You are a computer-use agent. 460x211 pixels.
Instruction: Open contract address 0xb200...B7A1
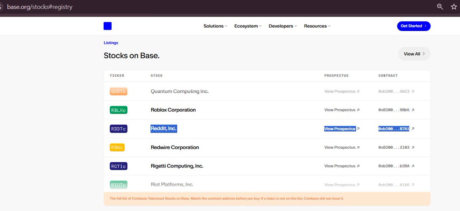click(394, 129)
